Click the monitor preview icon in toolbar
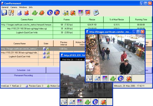153x106 pixels. (81, 12)
